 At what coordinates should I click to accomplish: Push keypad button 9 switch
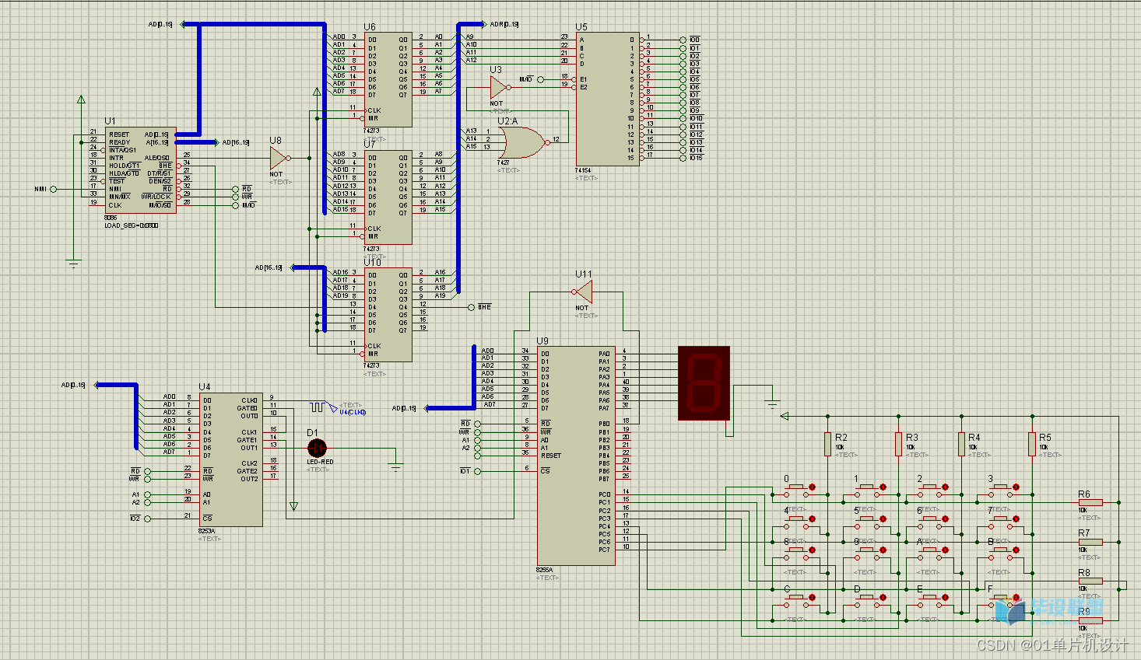coord(866,553)
